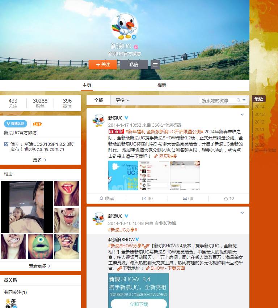Jump to year 2012 on timeline
Screen dimensions: 278x308
pyautogui.click(x=259, y=122)
